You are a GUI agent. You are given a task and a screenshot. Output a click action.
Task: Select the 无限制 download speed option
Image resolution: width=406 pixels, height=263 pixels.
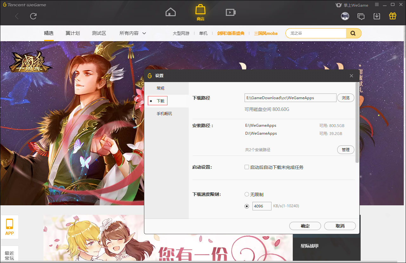tap(246, 194)
